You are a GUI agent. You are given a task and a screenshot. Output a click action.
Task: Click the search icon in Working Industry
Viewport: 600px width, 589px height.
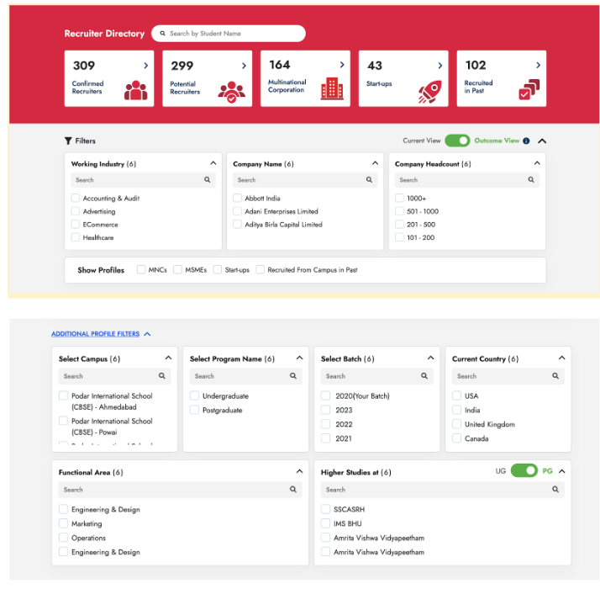tap(208, 180)
